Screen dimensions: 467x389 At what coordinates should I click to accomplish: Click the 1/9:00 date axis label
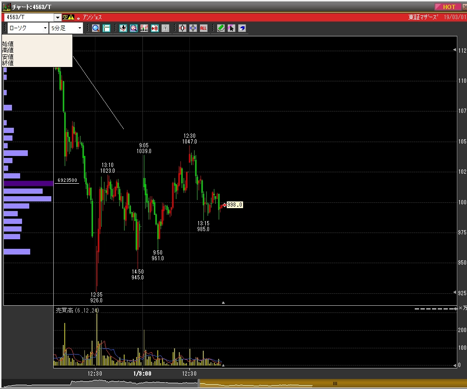click(142, 374)
